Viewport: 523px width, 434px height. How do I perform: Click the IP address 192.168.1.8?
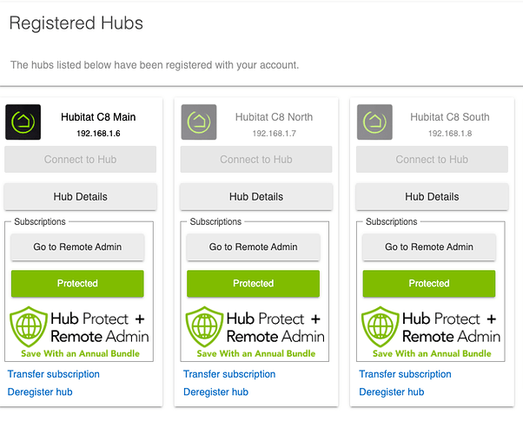(x=450, y=134)
